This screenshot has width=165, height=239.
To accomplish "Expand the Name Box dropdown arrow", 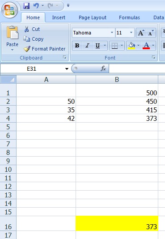I will [67, 69].
